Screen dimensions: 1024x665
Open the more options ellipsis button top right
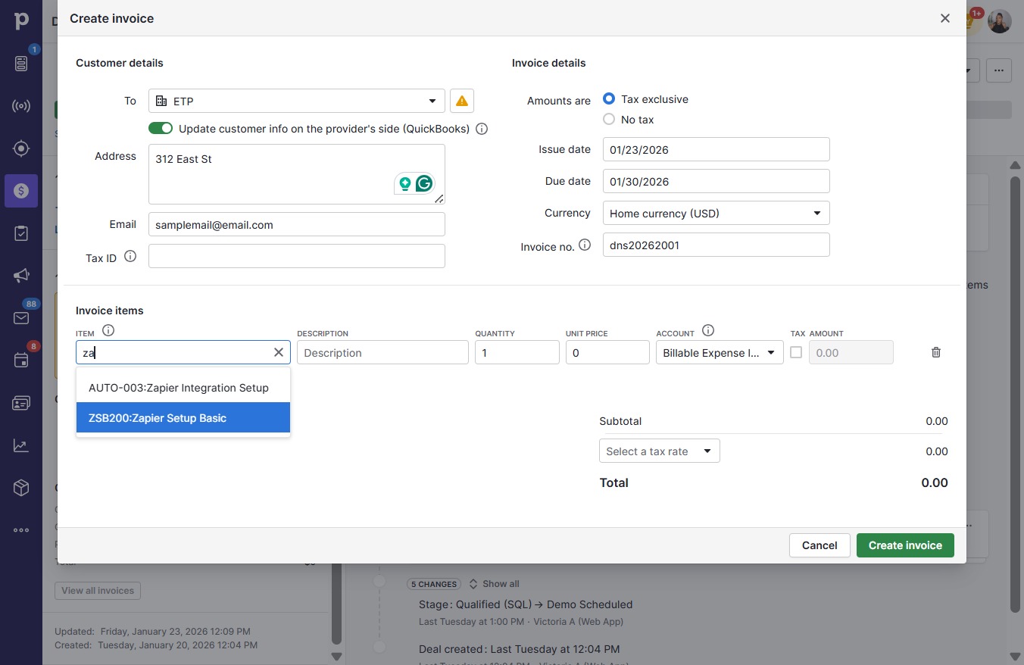(x=999, y=71)
